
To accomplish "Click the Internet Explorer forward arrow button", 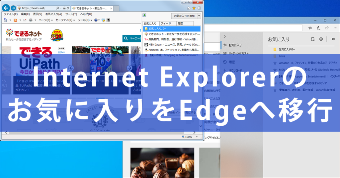I will tap(13, 8).
